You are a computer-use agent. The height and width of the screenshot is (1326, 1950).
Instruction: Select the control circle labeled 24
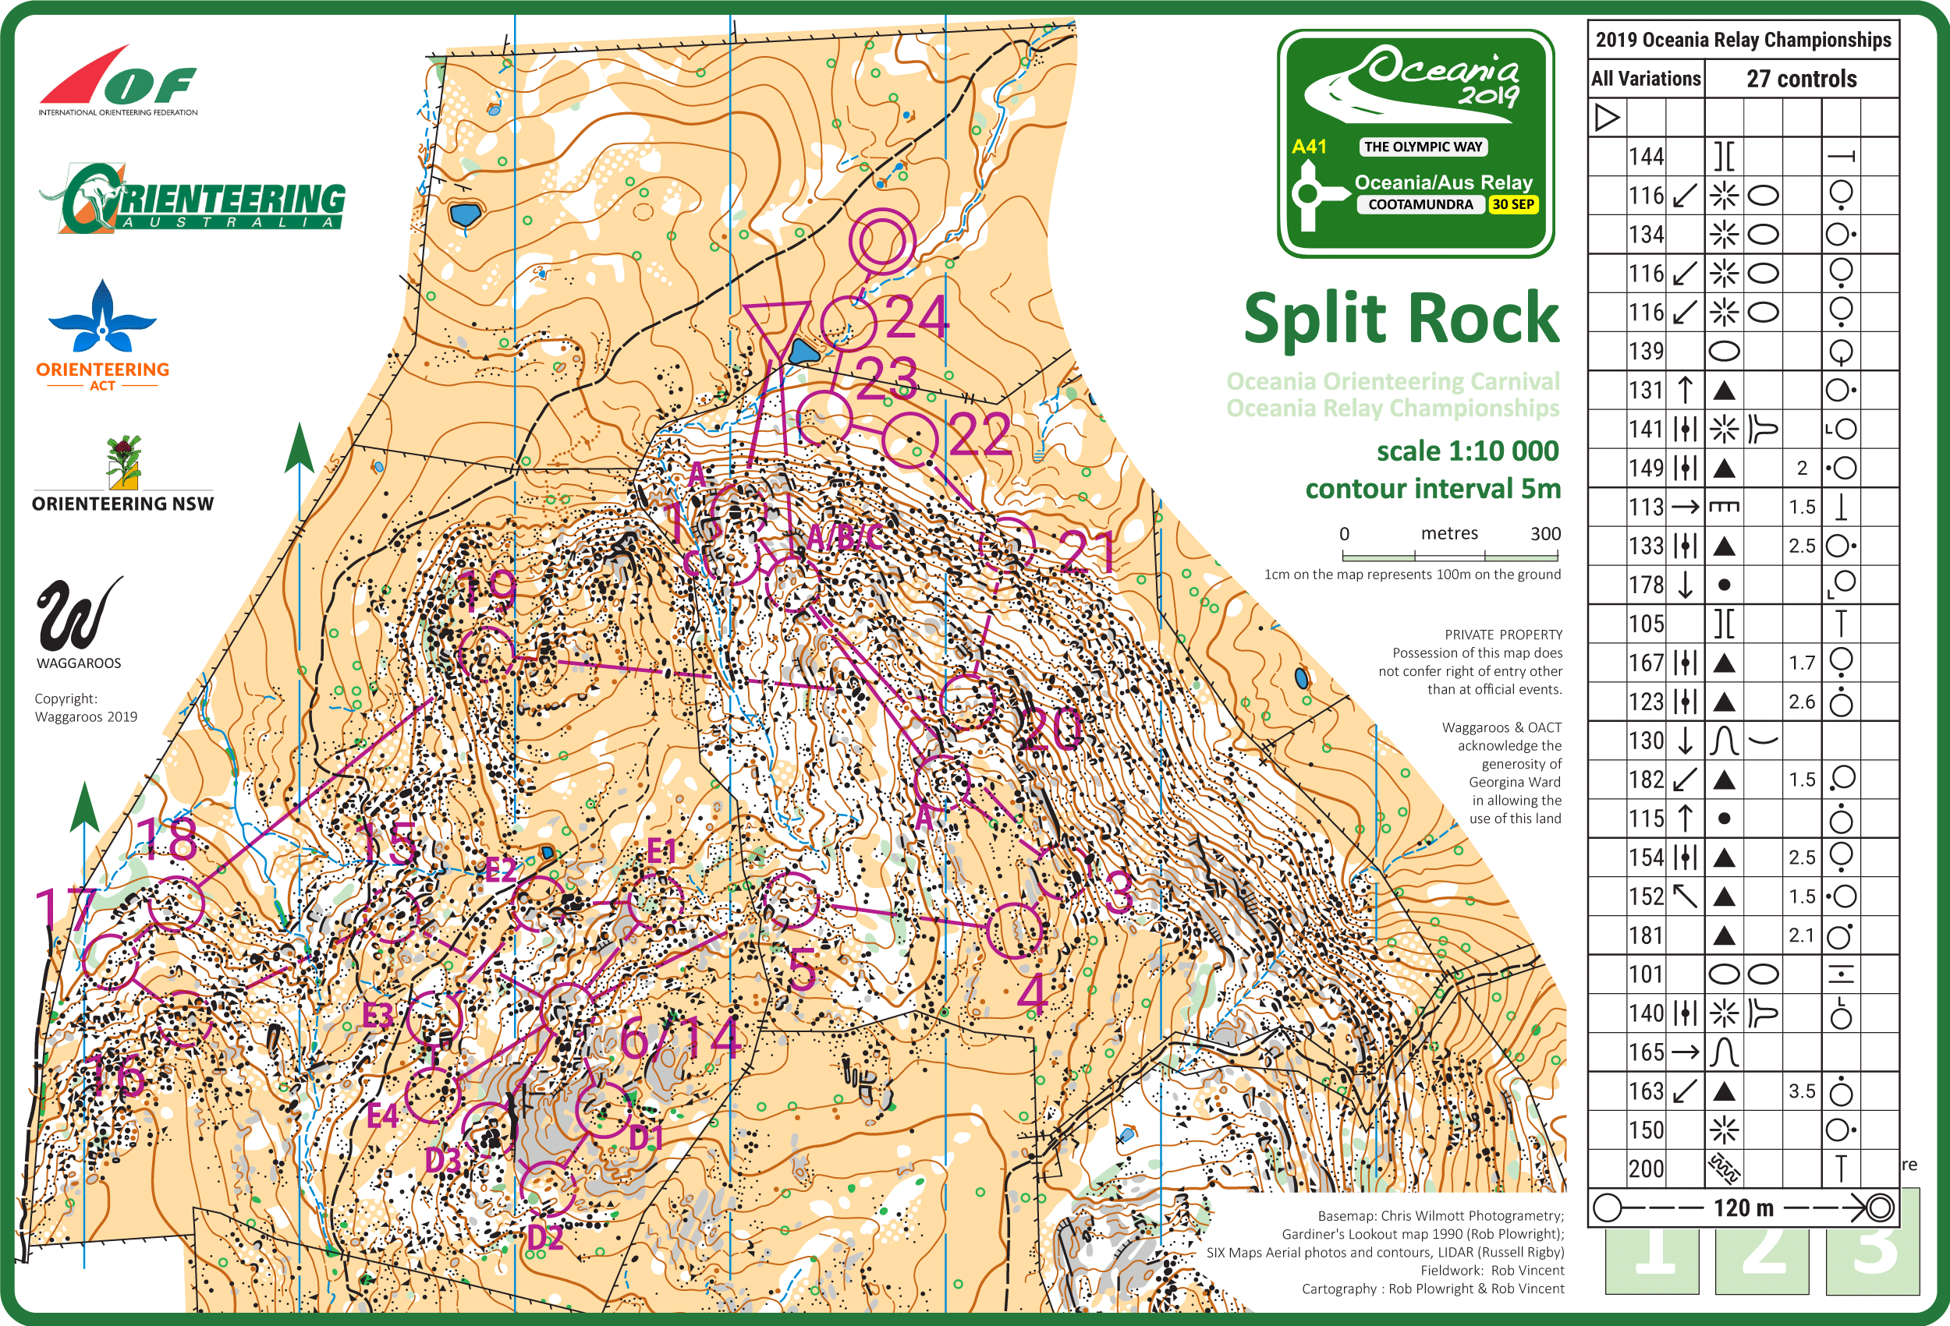click(849, 322)
